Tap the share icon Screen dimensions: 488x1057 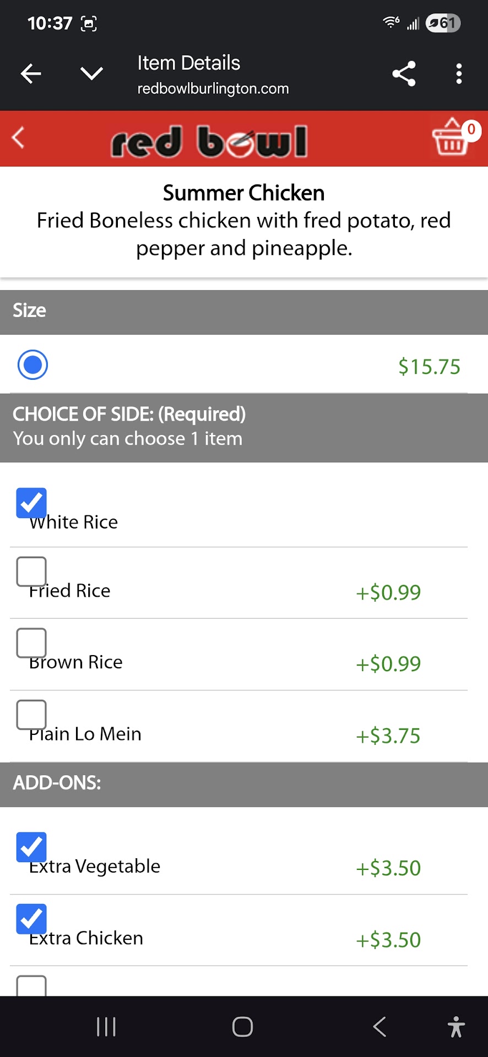pyautogui.click(x=404, y=74)
